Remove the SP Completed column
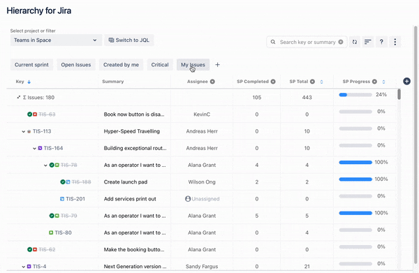This screenshot has width=419, height=273. (273, 82)
